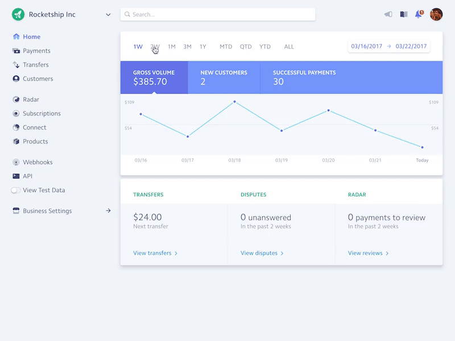
Task: Open the Payments section in the sidebar
Action: pos(35,50)
